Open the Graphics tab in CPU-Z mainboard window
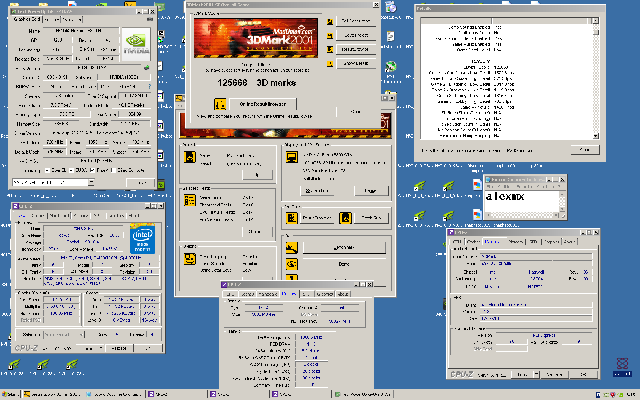This screenshot has height=400, width=640. coord(551,242)
